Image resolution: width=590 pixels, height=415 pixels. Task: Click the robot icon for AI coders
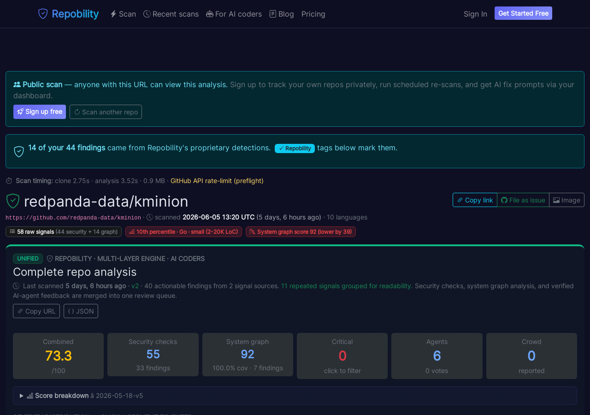[x=210, y=14]
